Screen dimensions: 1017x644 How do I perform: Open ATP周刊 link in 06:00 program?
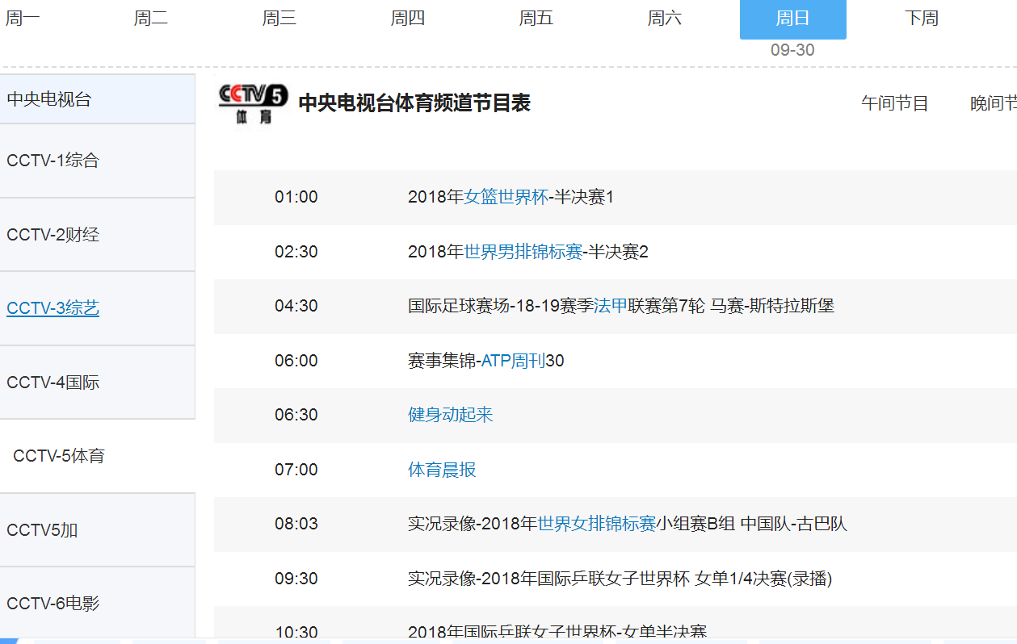(514, 361)
